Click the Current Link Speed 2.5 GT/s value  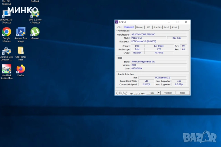click(x=146, y=85)
